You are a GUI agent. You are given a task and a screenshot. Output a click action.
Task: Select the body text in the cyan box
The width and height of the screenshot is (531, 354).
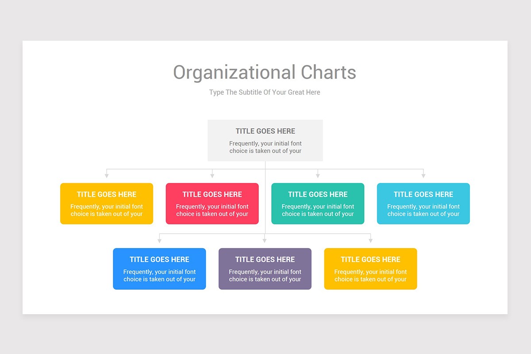[x=423, y=210]
